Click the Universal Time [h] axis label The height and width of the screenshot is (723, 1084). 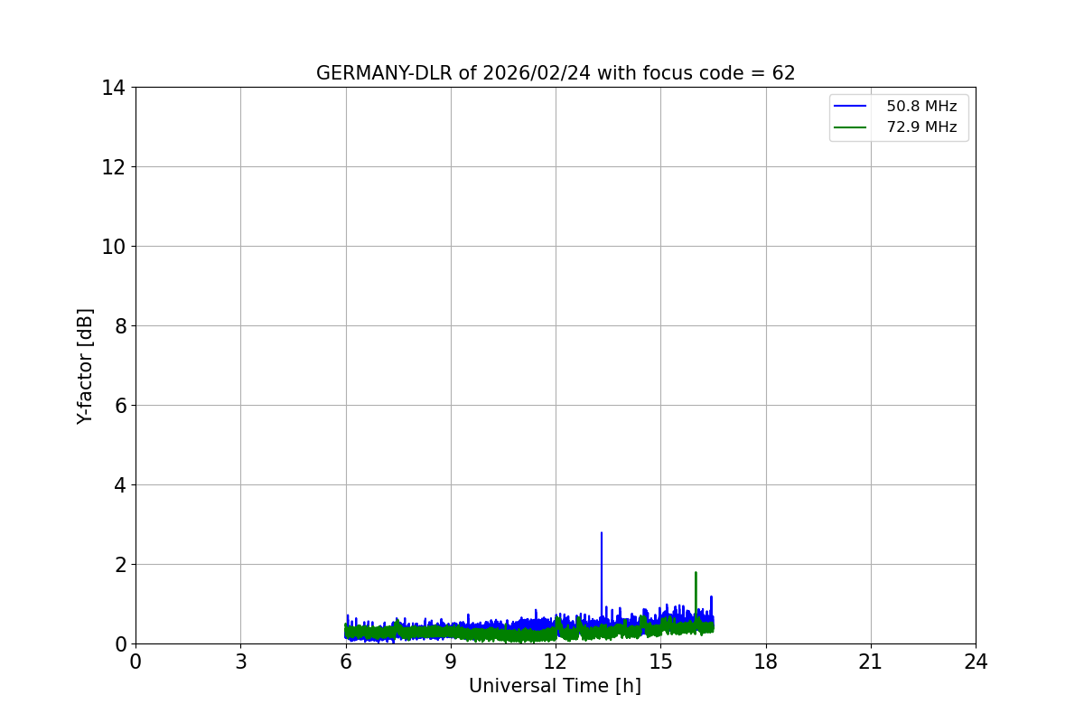[x=555, y=686]
